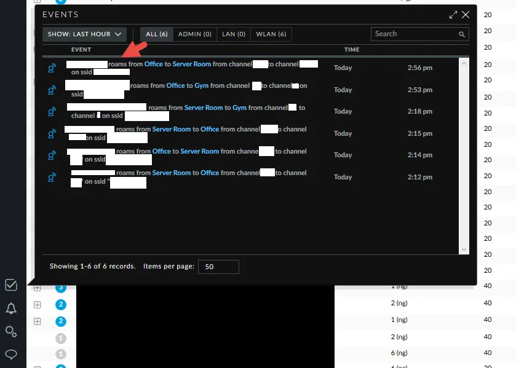Open Server Room link in 2:56 pm event
The image size is (516, 368).
[x=192, y=64]
